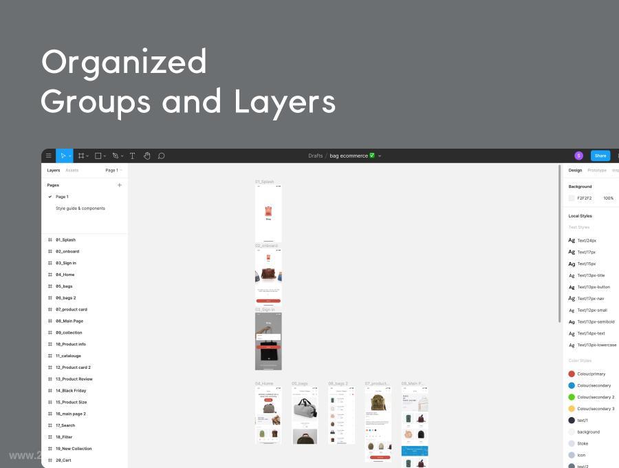This screenshot has width=619, height=468.
Task: Open the bag ecommerce file name dropdown
Action: pyautogui.click(x=380, y=156)
